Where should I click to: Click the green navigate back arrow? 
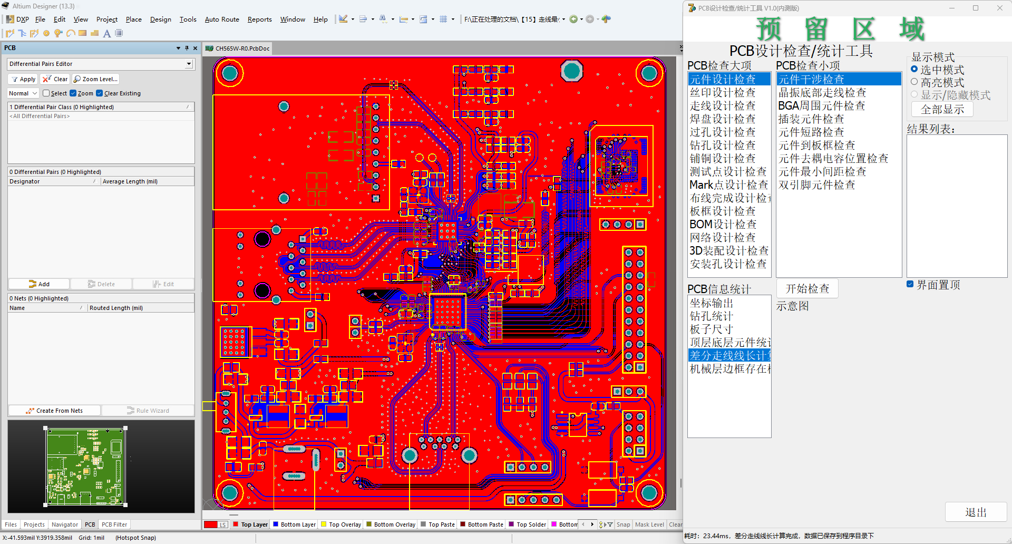tap(573, 19)
